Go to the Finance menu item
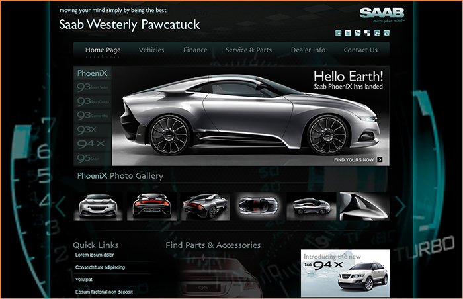 (x=195, y=50)
